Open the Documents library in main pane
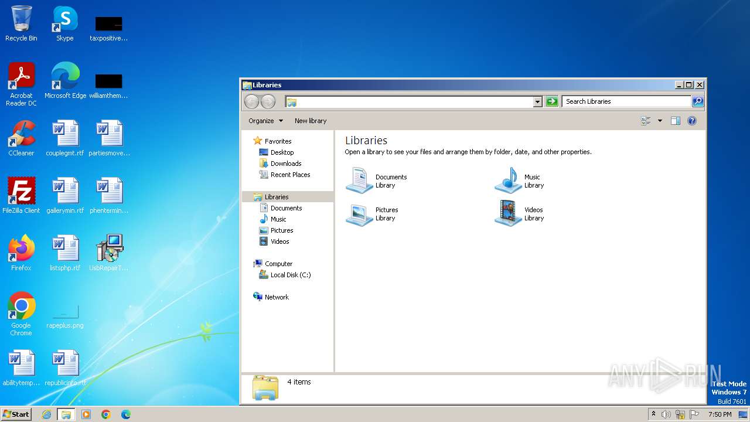This screenshot has height=422, width=750. (x=376, y=181)
